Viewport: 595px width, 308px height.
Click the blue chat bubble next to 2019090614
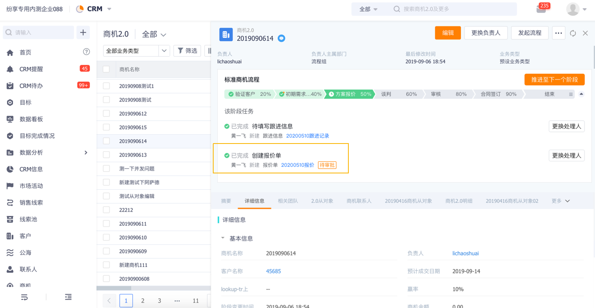pos(282,38)
